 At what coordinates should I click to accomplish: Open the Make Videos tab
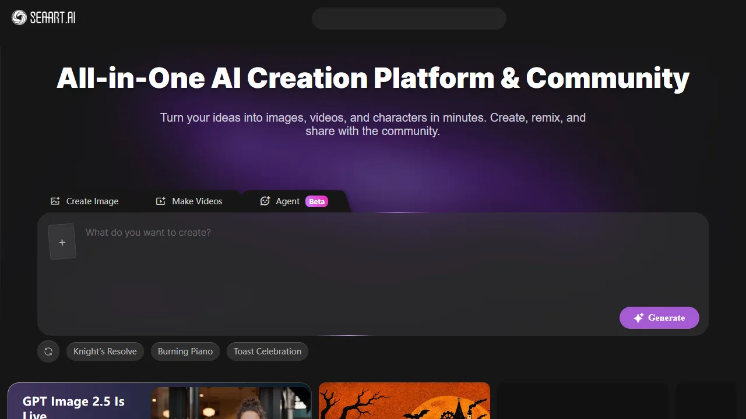[189, 201]
